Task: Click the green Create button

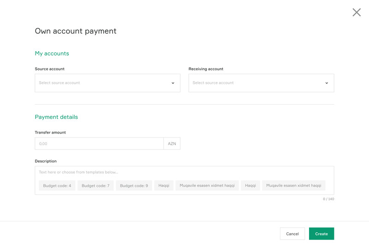Action: click(321, 234)
